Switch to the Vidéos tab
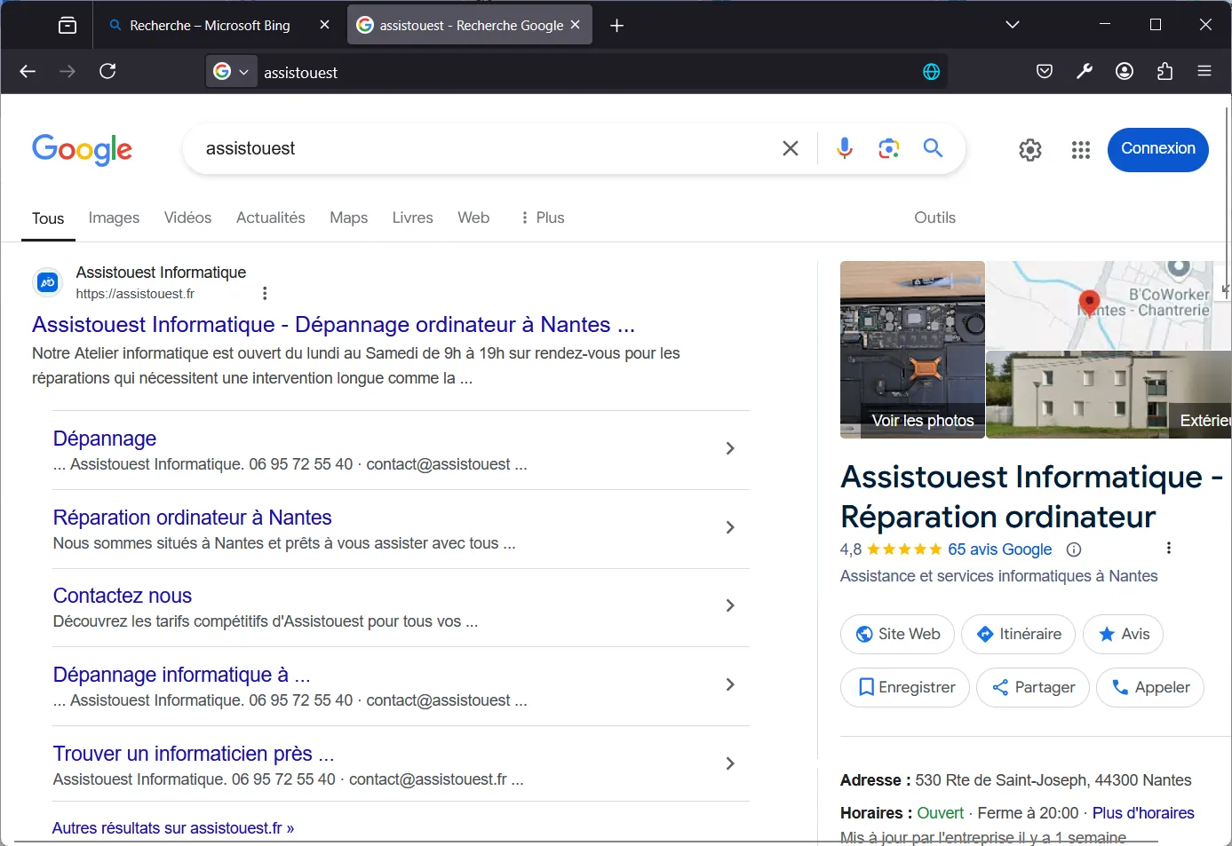 pyautogui.click(x=187, y=217)
